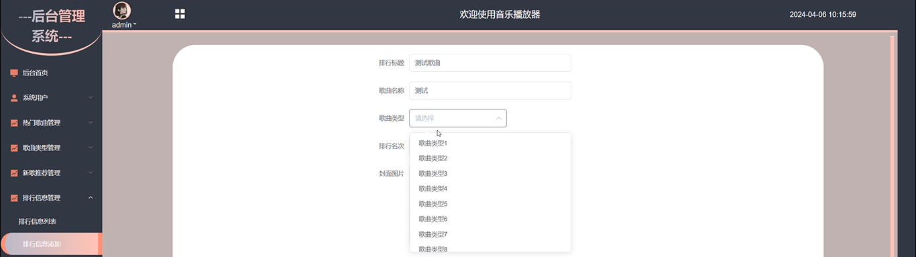Click the chart icon beside 热门歌曲管理
This screenshot has width=916, height=257.
click(14, 123)
